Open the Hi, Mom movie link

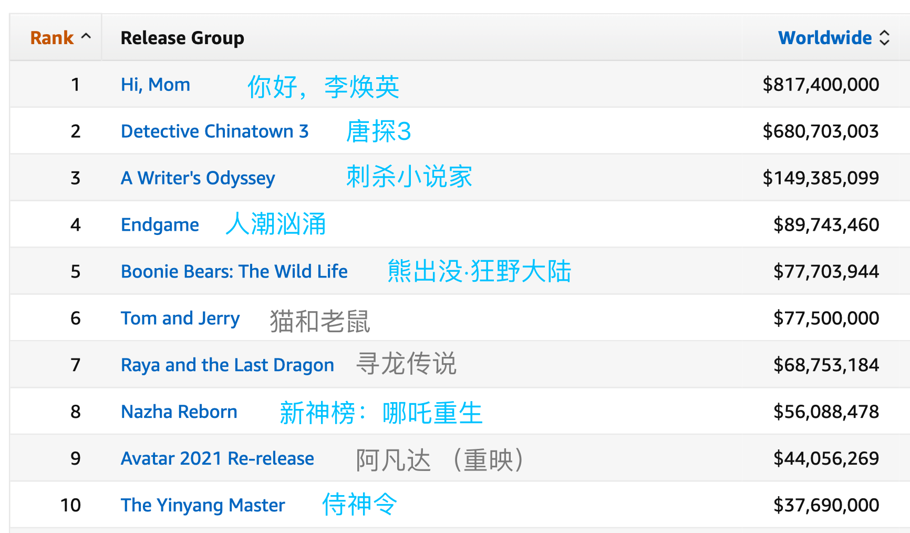coord(156,85)
